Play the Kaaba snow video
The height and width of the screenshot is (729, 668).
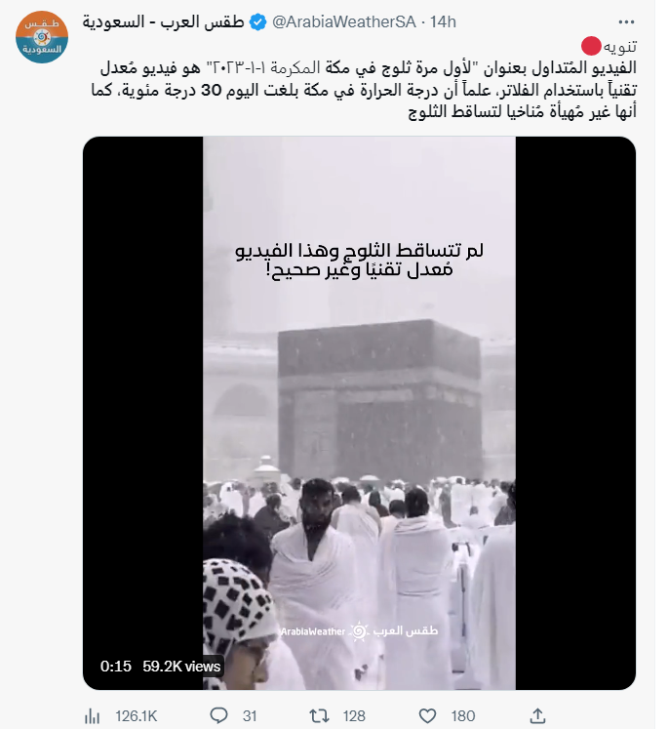pyautogui.click(x=359, y=413)
